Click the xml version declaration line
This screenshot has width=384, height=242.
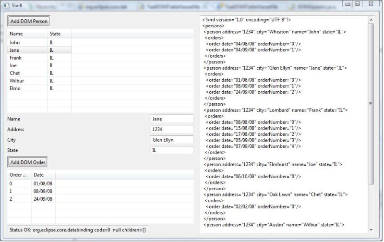[x=247, y=20]
